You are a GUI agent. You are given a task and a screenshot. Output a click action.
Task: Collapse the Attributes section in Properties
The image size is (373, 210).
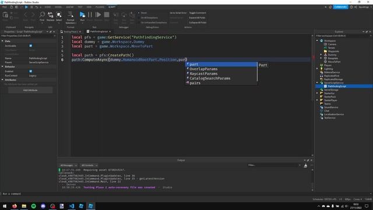click(x=2, y=80)
